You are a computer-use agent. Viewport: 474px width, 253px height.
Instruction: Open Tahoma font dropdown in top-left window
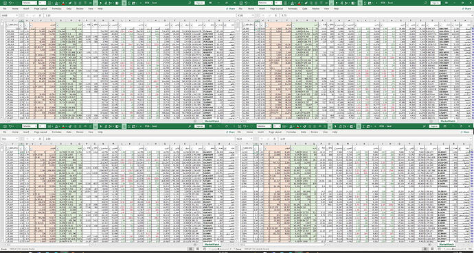pyautogui.click(x=30, y=3)
